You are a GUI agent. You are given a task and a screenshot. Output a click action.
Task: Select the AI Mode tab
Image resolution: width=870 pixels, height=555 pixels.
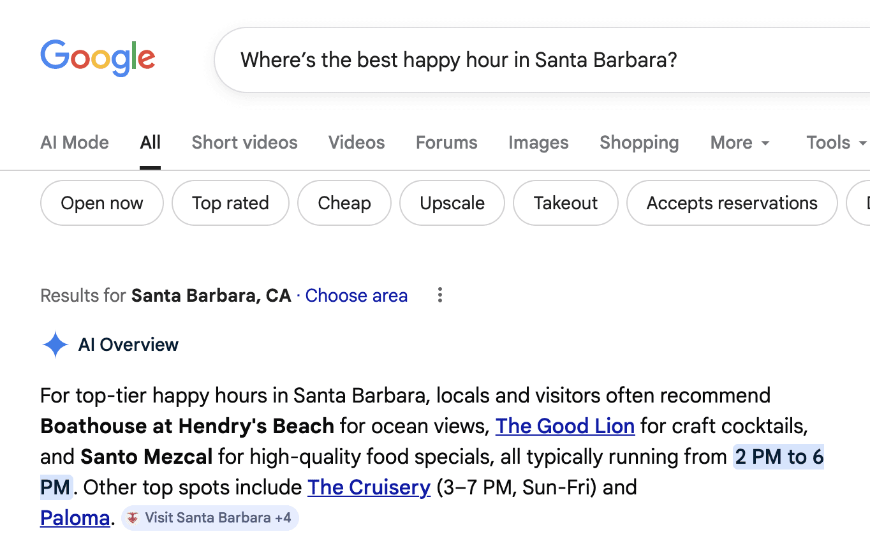tap(74, 142)
